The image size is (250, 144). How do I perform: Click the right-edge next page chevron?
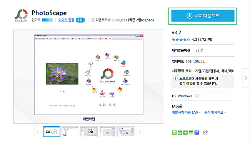[x=246, y=78]
